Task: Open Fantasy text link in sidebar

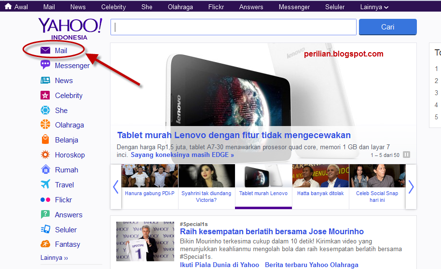Action: point(68,244)
